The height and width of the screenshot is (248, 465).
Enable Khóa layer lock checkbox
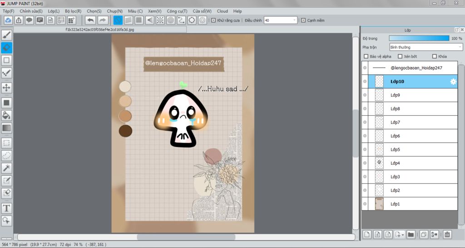[435, 56]
